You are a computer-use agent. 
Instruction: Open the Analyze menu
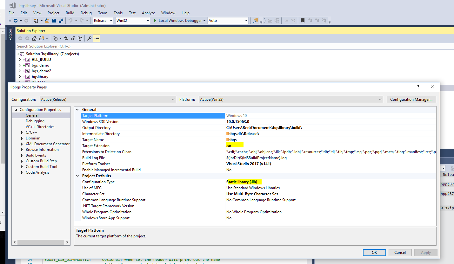point(148,13)
